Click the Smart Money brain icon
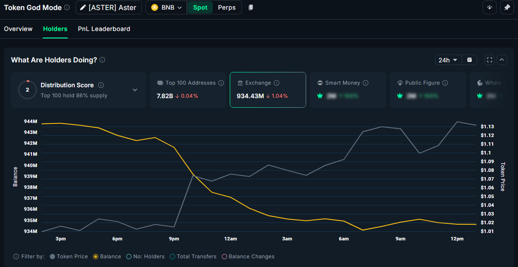The width and height of the screenshot is (518, 267). (x=319, y=82)
